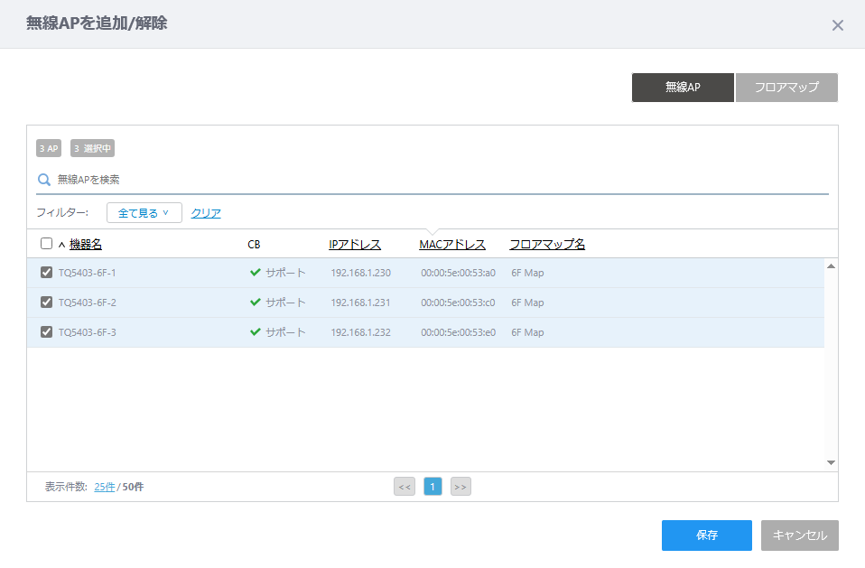Switch to the フロアマップ tab
This screenshot has width=865, height=568.
(x=786, y=87)
